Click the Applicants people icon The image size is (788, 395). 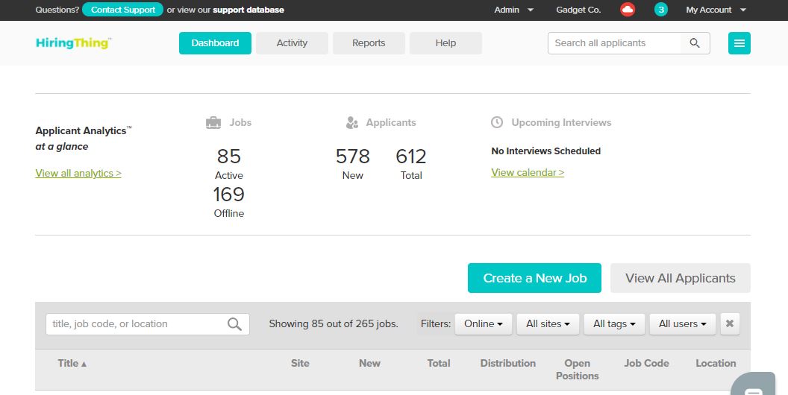pos(352,122)
